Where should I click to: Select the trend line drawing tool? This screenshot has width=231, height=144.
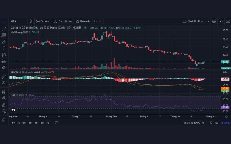click(4, 29)
